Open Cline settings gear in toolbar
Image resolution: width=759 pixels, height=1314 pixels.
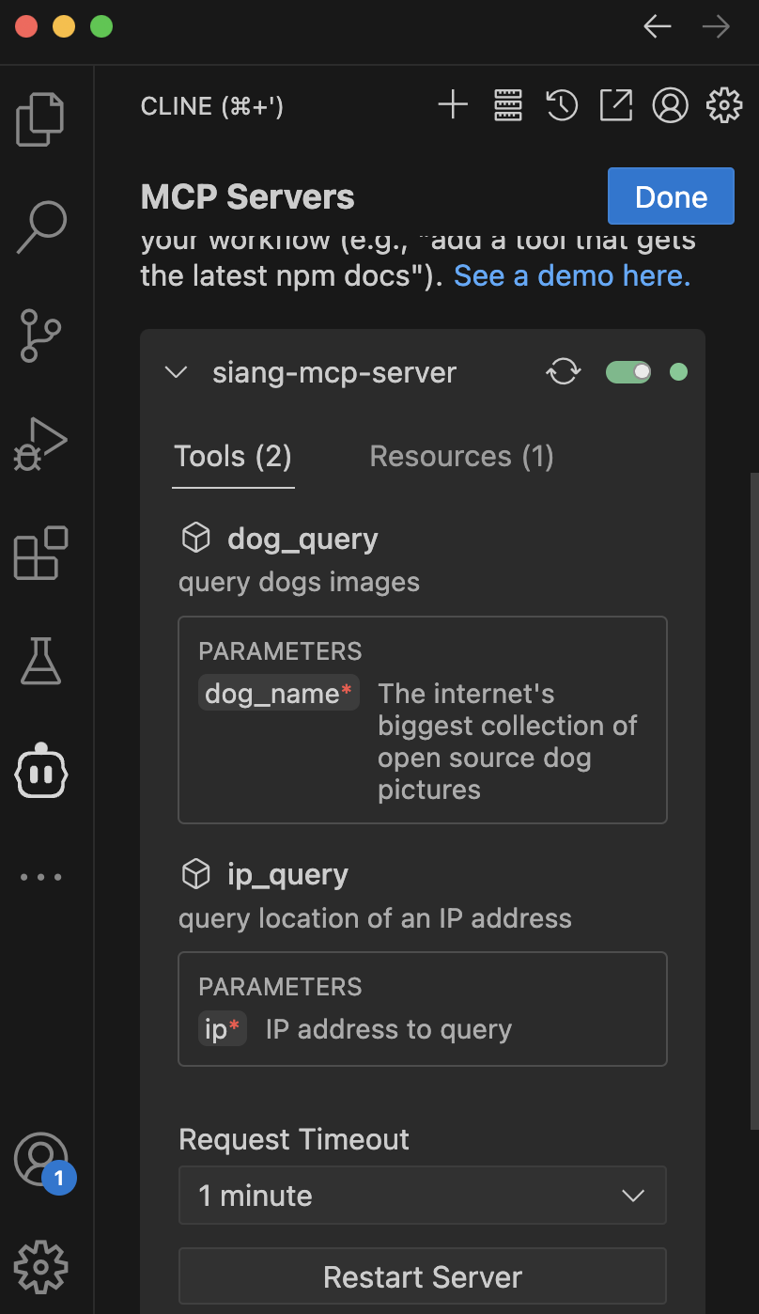pos(724,105)
